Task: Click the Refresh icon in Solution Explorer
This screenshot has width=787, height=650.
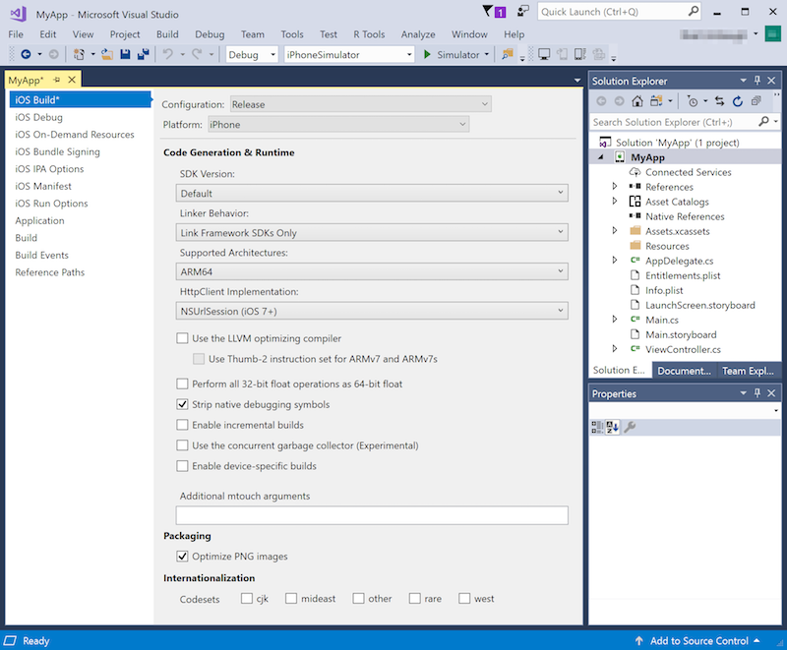Action: pyautogui.click(x=737, y=101)
